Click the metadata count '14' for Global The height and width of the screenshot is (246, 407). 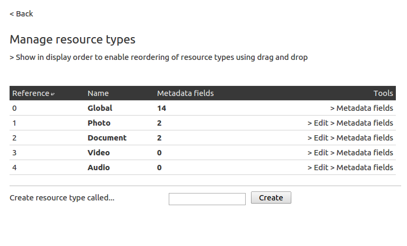click(x=161, y=108)
